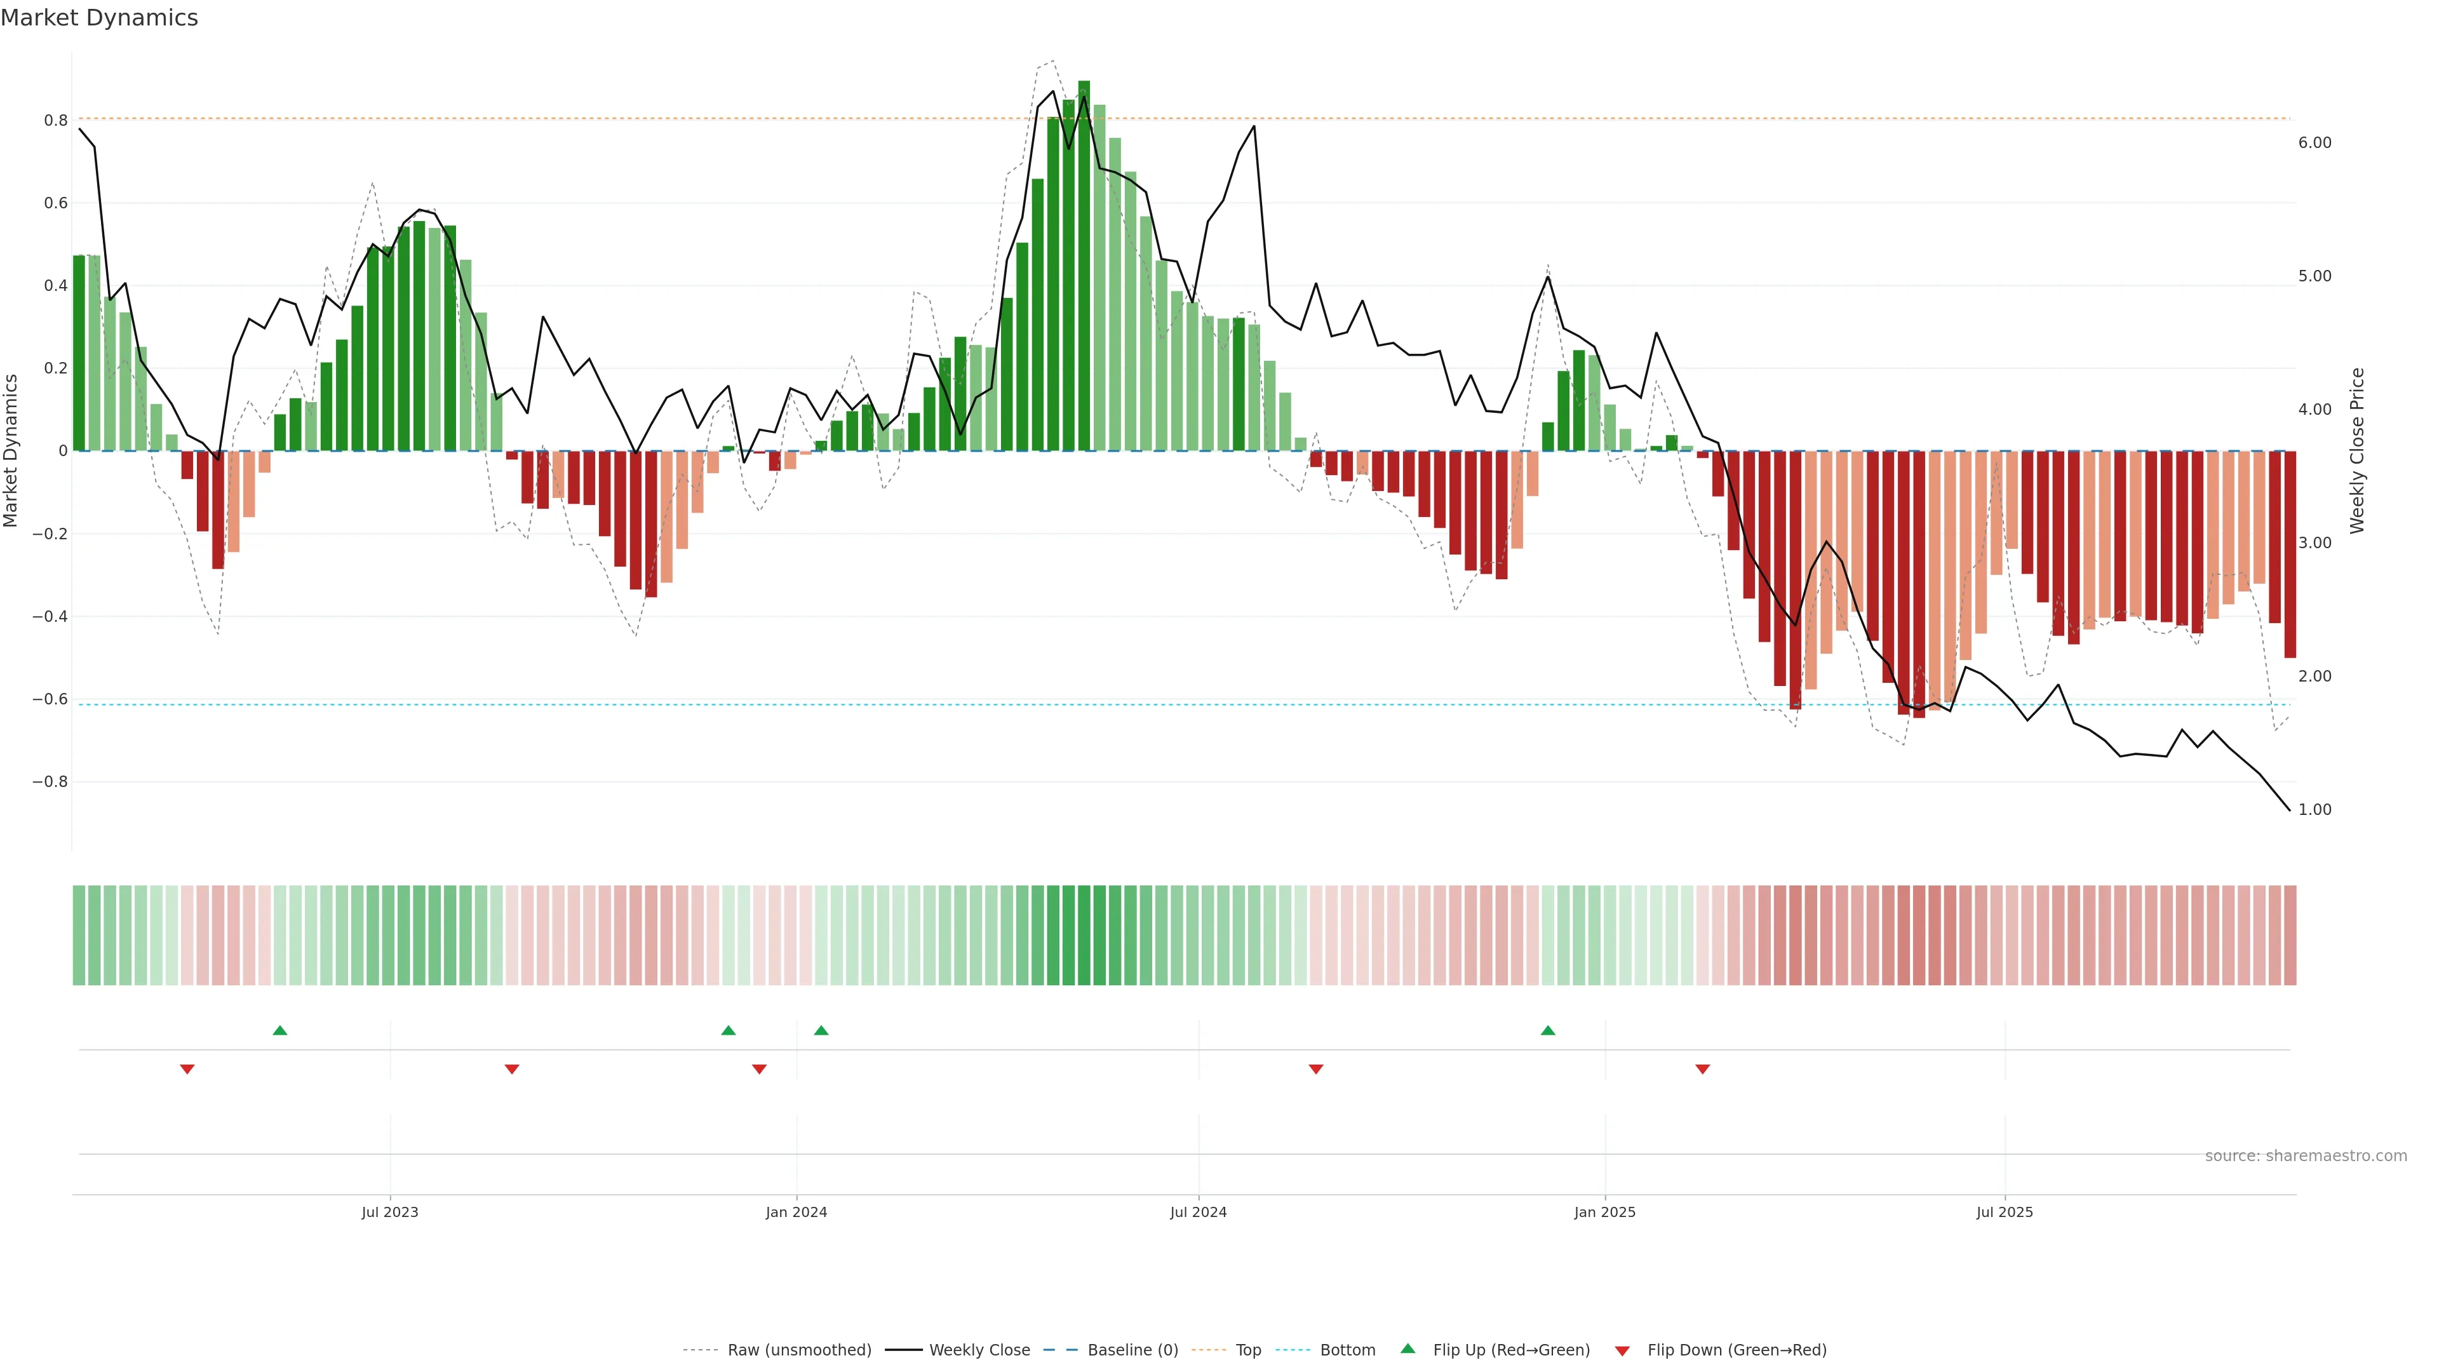
Task: Click the source: sharemaestro.com text
Action: pos(2306,1156)
